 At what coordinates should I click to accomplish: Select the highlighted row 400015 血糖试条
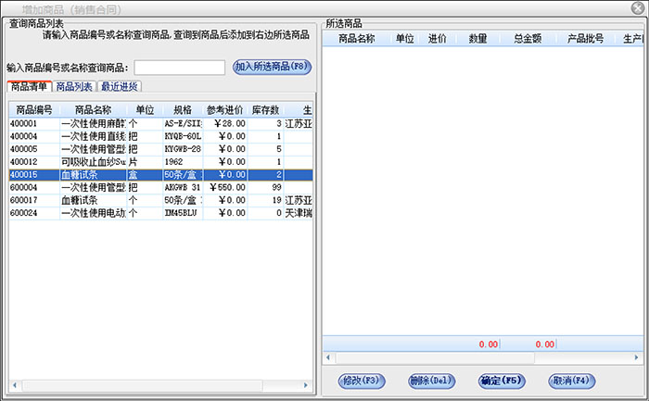(93, 174)
